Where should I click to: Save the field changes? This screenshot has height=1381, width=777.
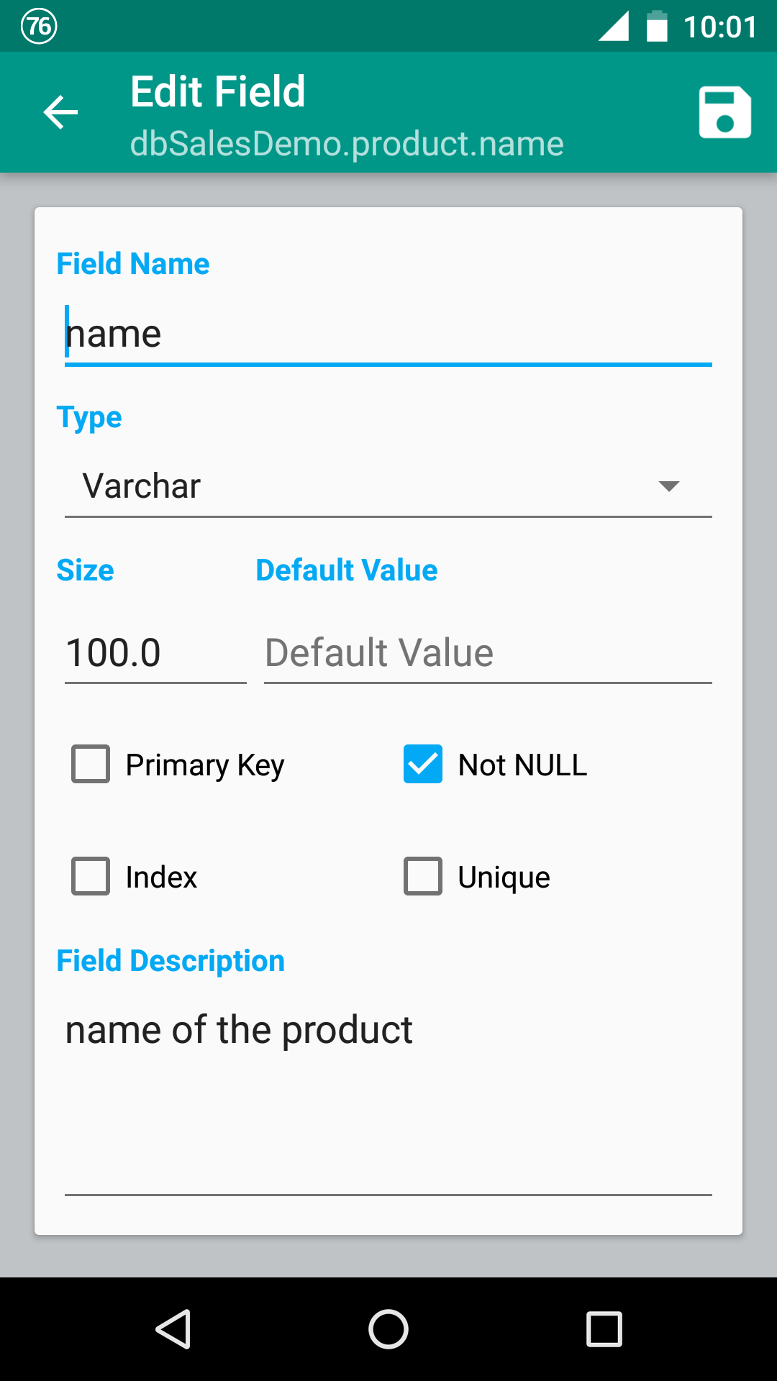click(724, 111)
